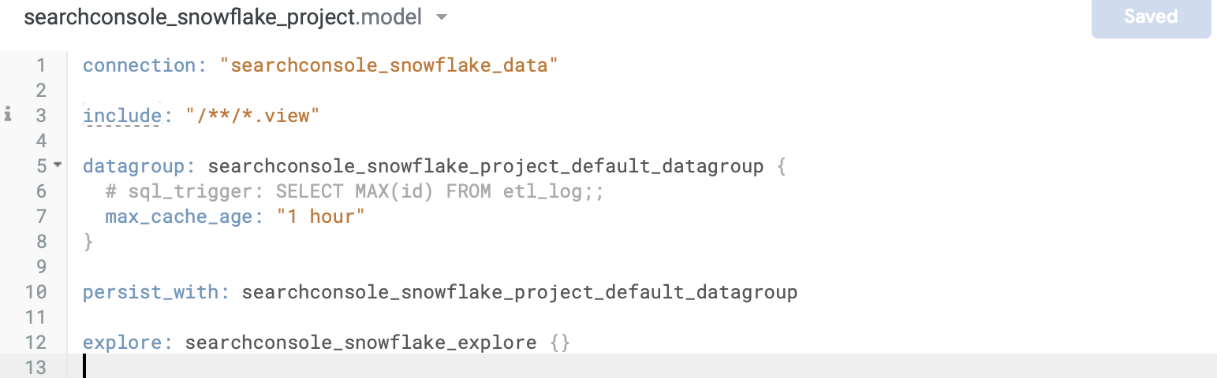Click the explore keyword on line 12
The height and width of the screenshot is (378, 1217).
coord(128,343)
